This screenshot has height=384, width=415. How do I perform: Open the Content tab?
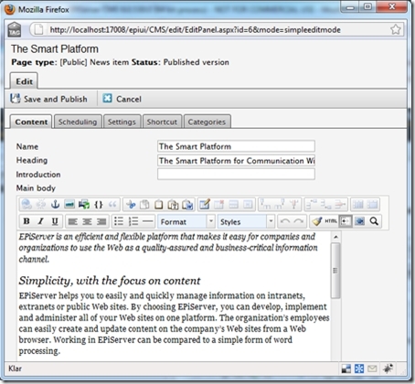tap(31, 122)
